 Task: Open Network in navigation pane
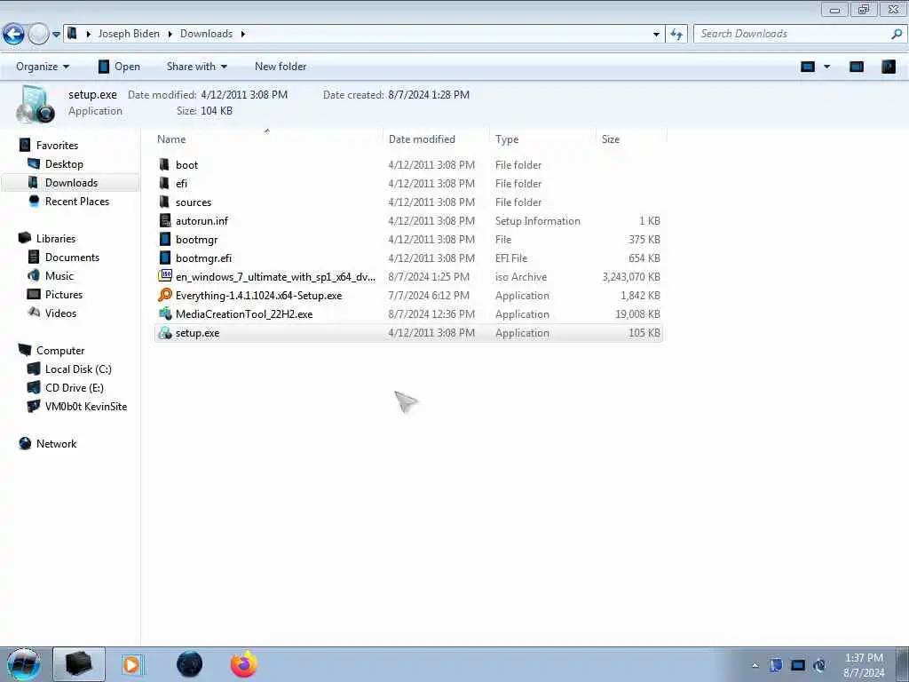pyautogui.click(x=56, y=444)
